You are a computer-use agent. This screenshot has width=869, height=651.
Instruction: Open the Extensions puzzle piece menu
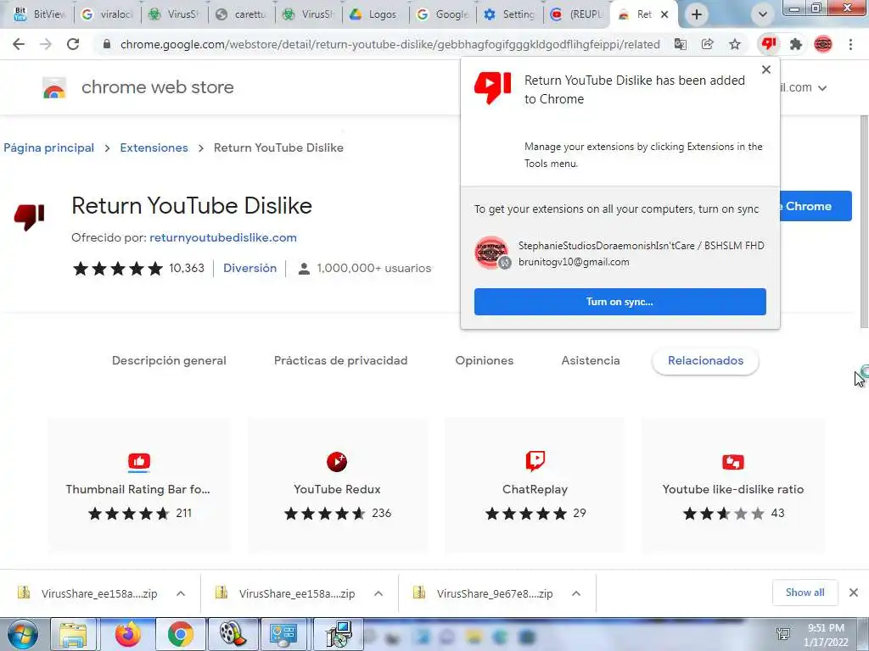796,44
